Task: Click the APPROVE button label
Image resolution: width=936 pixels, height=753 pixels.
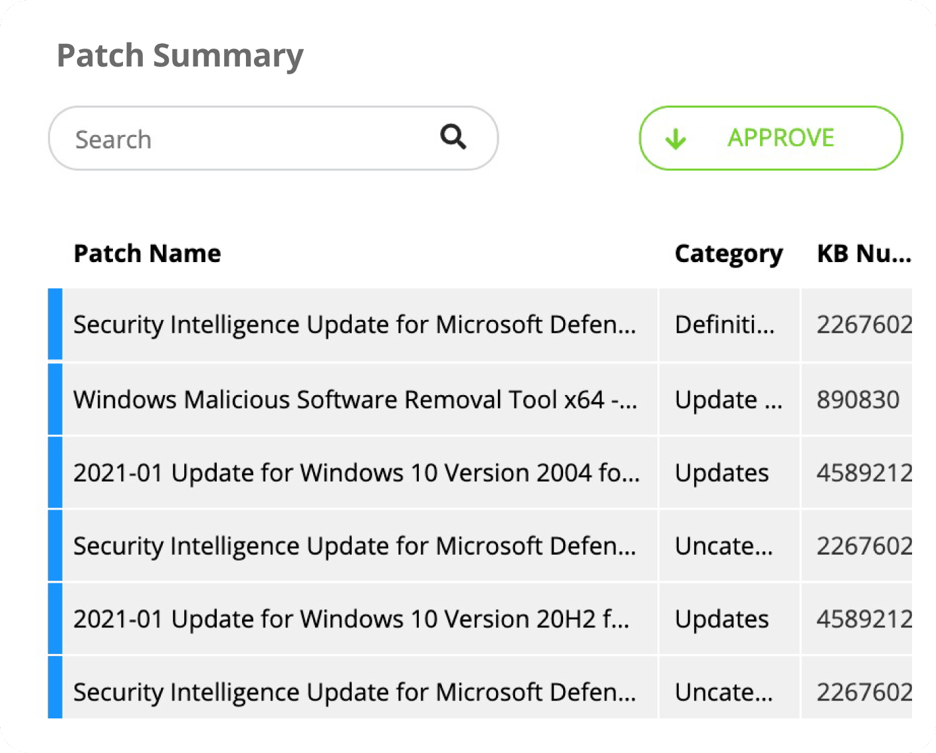Action: (780, 138)
